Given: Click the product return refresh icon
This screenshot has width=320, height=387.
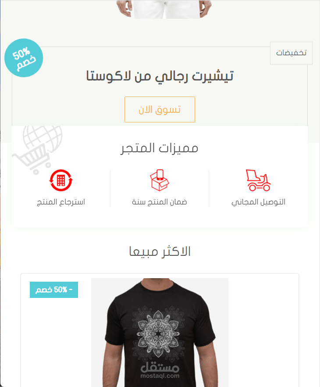Looking at the screenshot, I should [61, 180].
